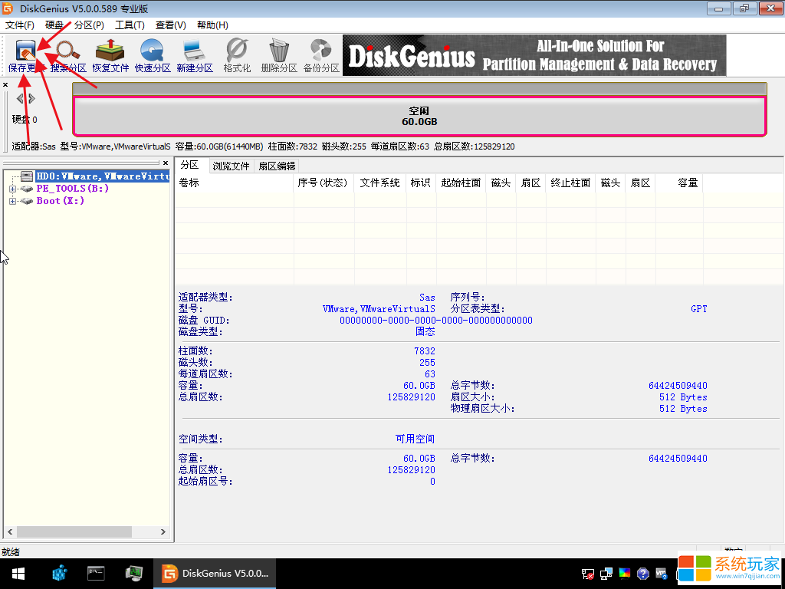Click the Save Changes (保存更改) toolbar icon

pos(26,56)
